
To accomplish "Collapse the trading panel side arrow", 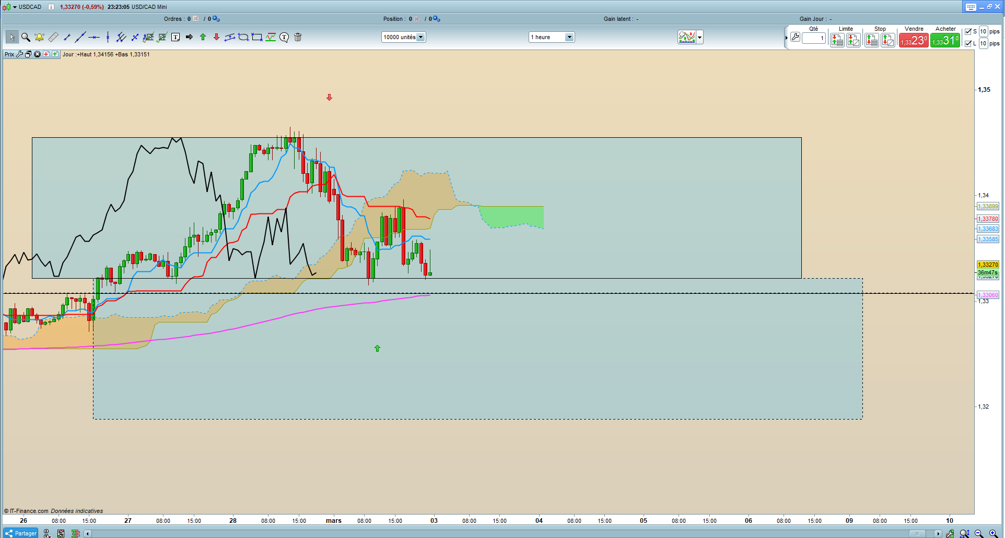I will click(x=786, y=38).
